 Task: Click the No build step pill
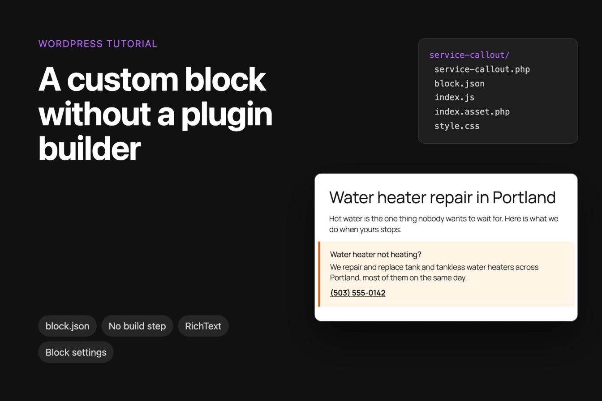tap(137, 326)
